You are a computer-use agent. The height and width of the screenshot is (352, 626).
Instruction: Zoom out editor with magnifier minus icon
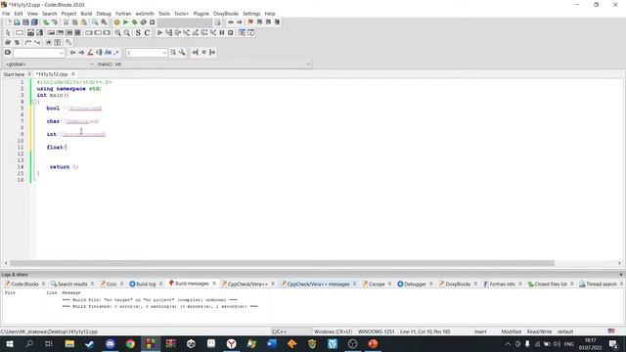[126, 32]
